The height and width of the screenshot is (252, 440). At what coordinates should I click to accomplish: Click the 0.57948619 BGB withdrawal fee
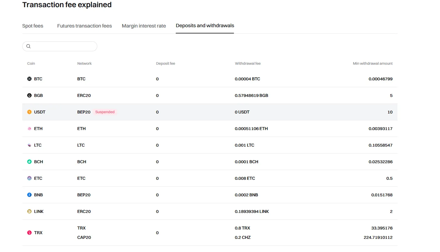(251, 95)
